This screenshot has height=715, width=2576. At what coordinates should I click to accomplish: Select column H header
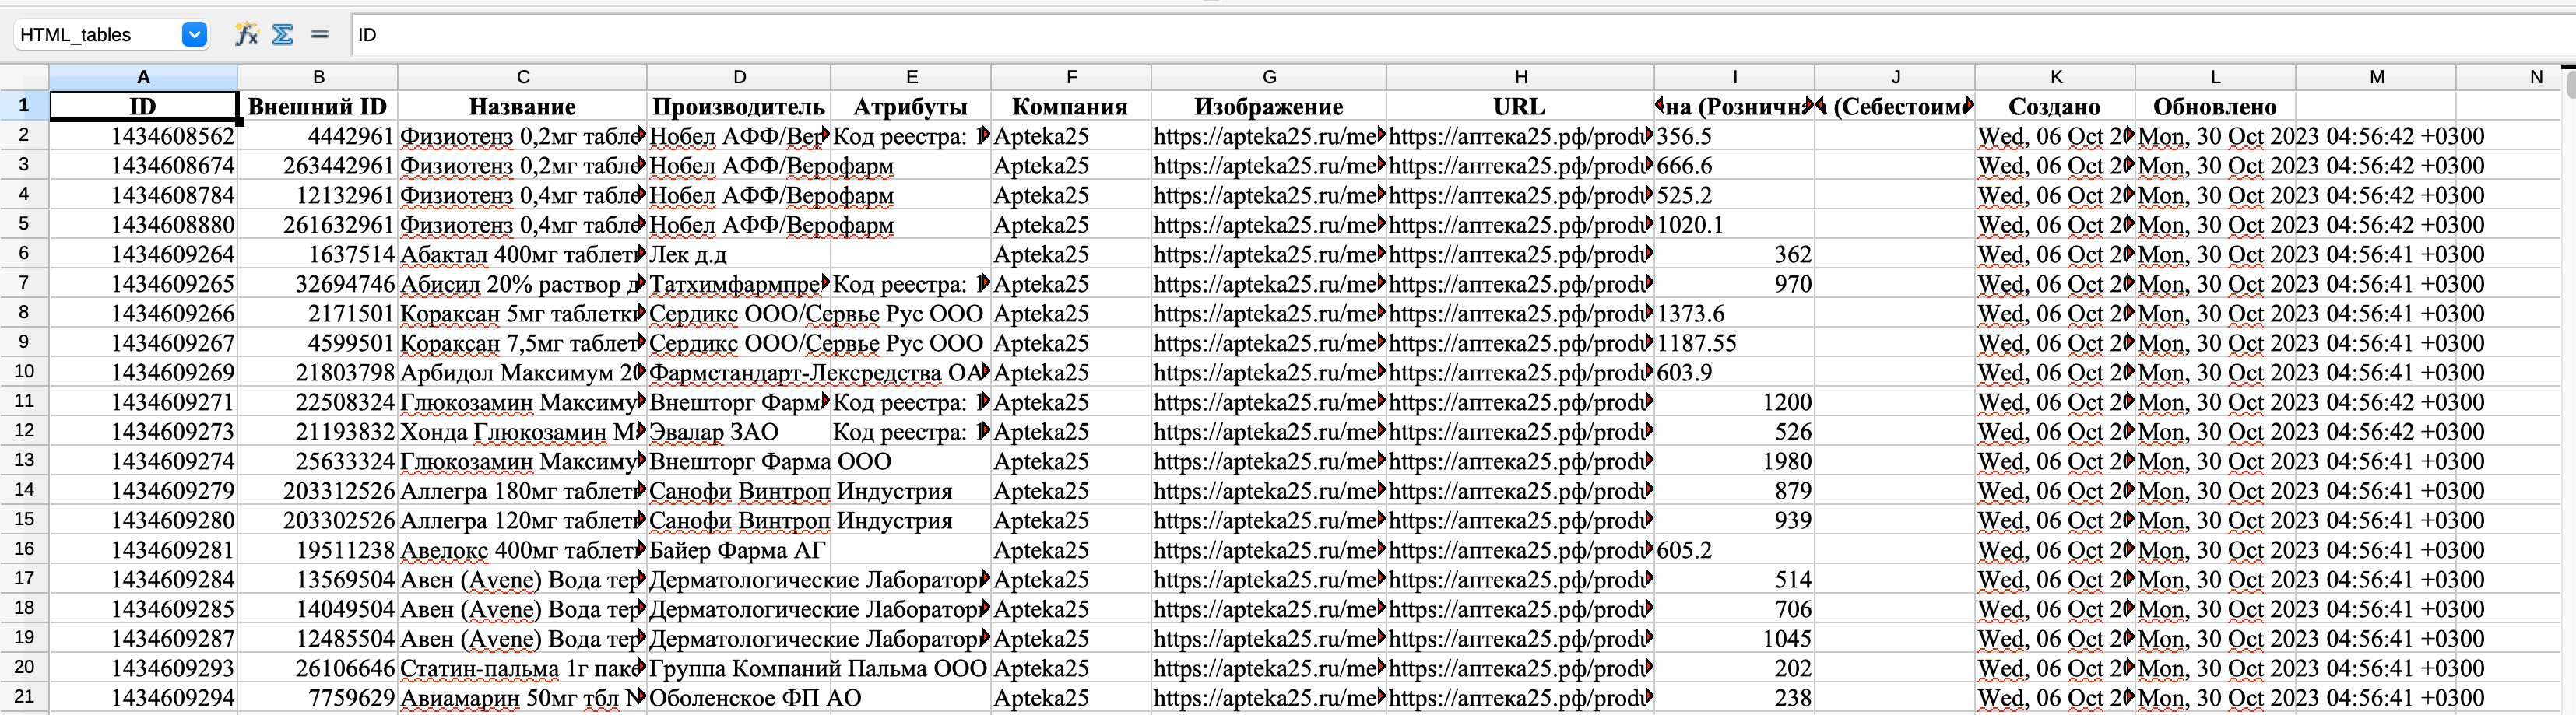tap(1520, 77)
